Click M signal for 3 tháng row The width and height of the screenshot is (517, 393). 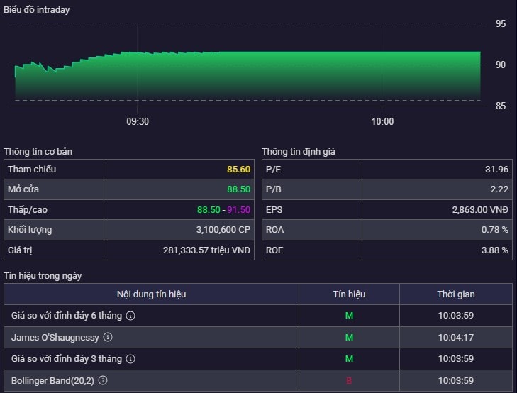349,359
